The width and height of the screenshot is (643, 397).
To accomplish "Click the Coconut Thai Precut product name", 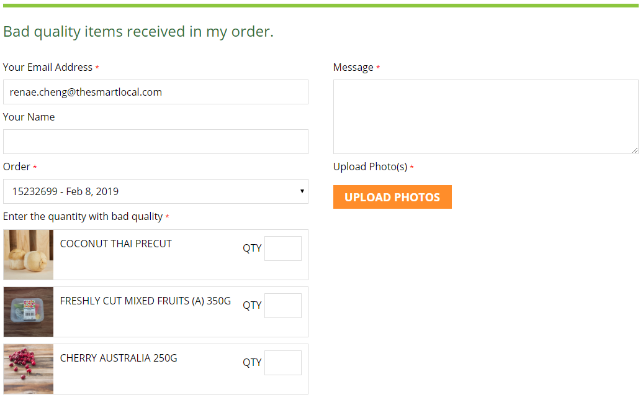I will click(116, 244).
